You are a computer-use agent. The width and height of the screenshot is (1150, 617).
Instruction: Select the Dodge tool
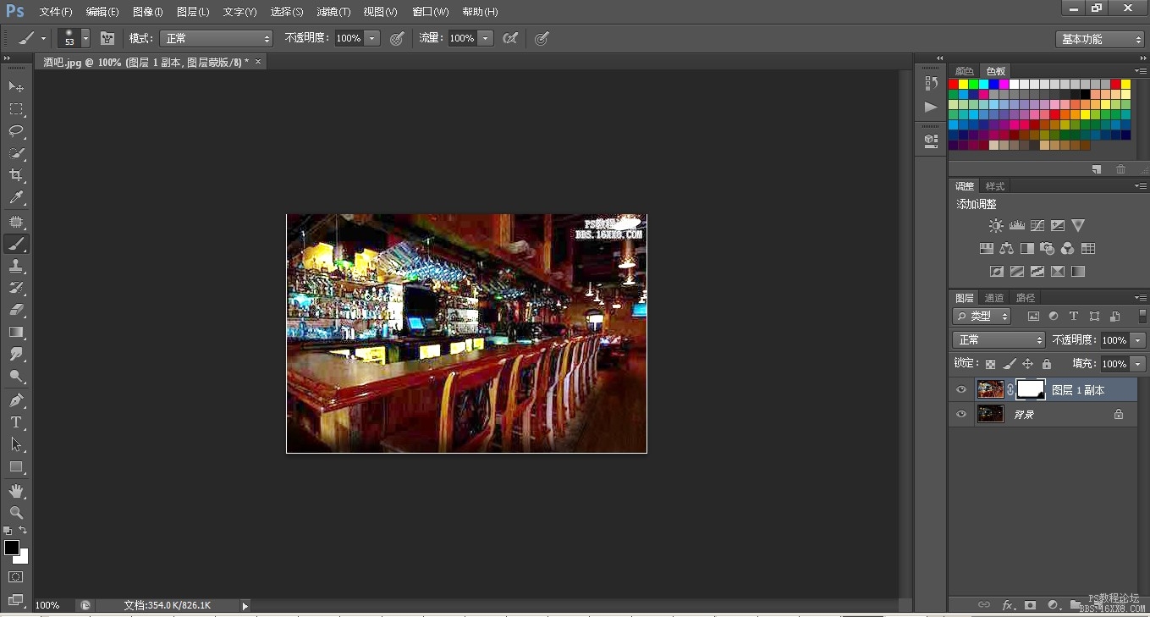pyautogui.click(x=16, y=376)
